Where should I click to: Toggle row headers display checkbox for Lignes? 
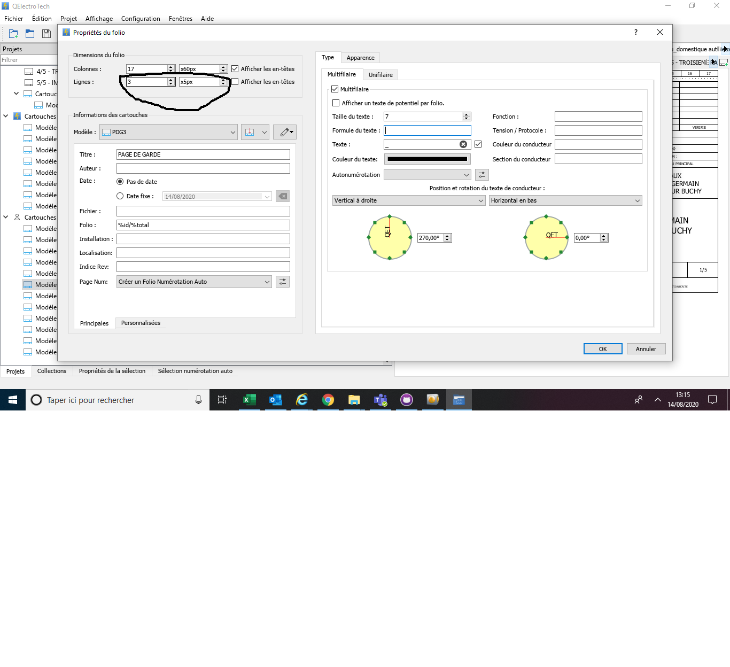tap(235, 82)
